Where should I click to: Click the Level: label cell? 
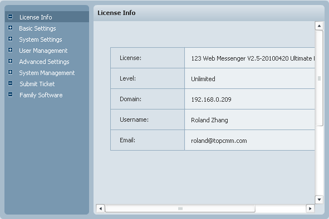click(148, 78)
